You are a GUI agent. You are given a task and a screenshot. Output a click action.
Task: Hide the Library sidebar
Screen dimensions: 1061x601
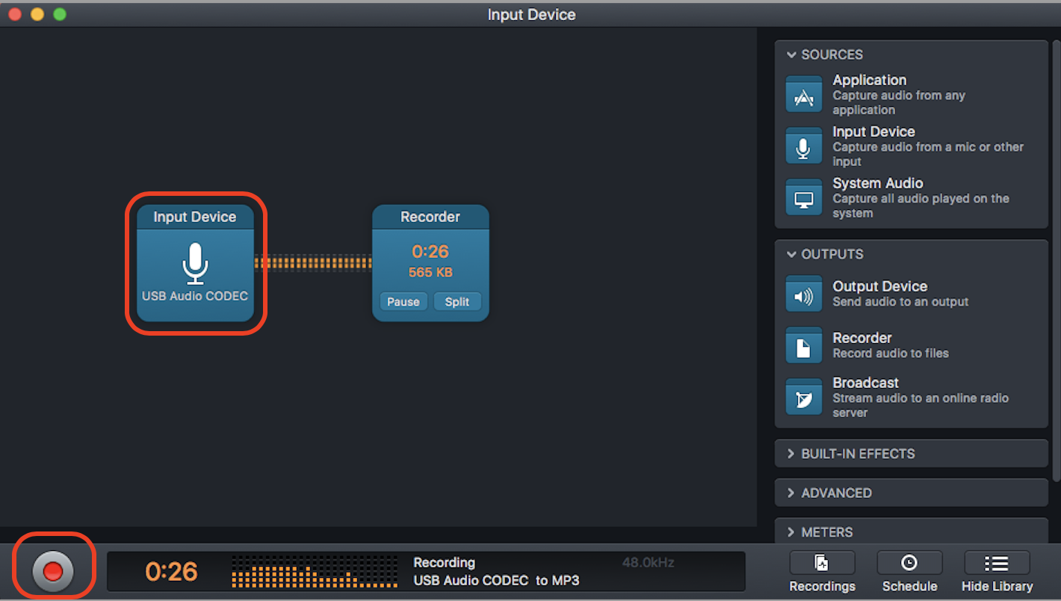pos(997,572)
